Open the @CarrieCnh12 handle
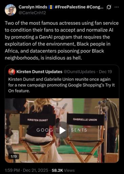 pos(32,13)
